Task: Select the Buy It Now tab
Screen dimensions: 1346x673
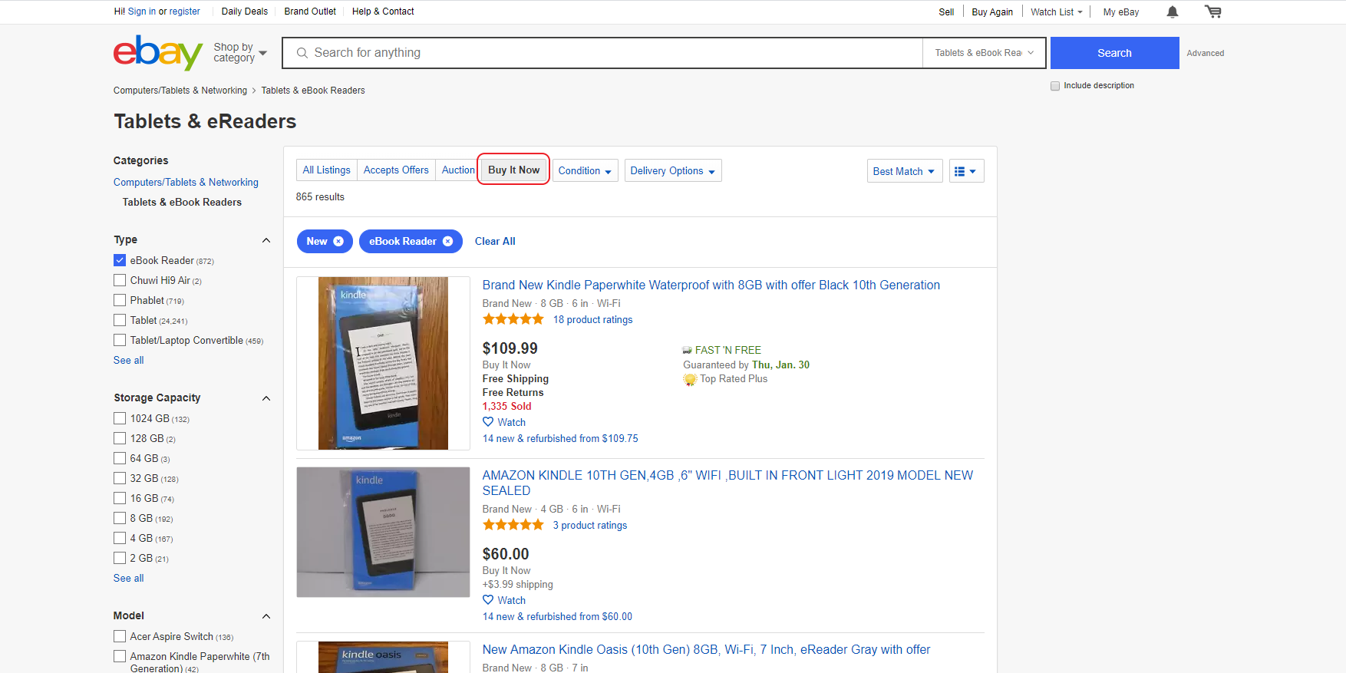Action: (514, 170)
